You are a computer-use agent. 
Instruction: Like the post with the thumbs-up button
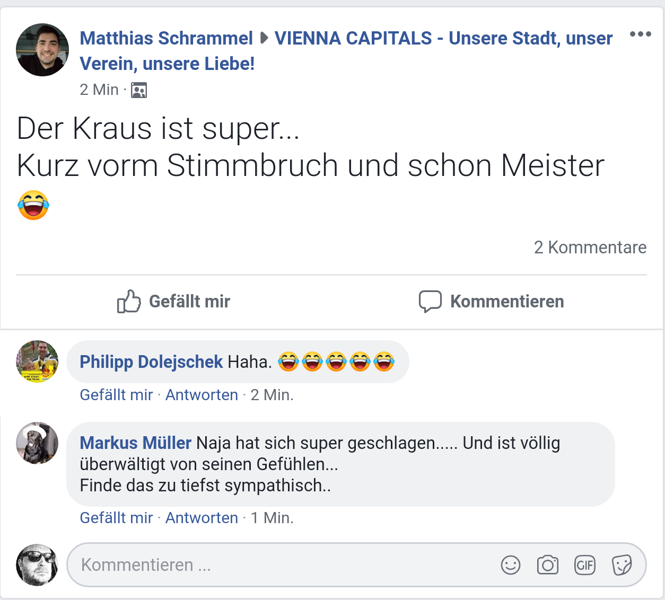coord(174,301)
